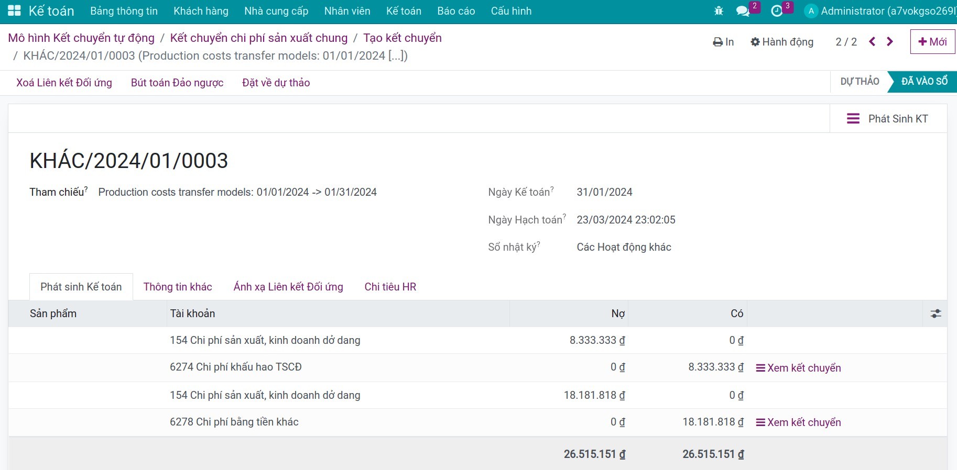This screenshot has height=470, width=957.
Task: Open Phát Sinh KT stat button
Action: 888,119
